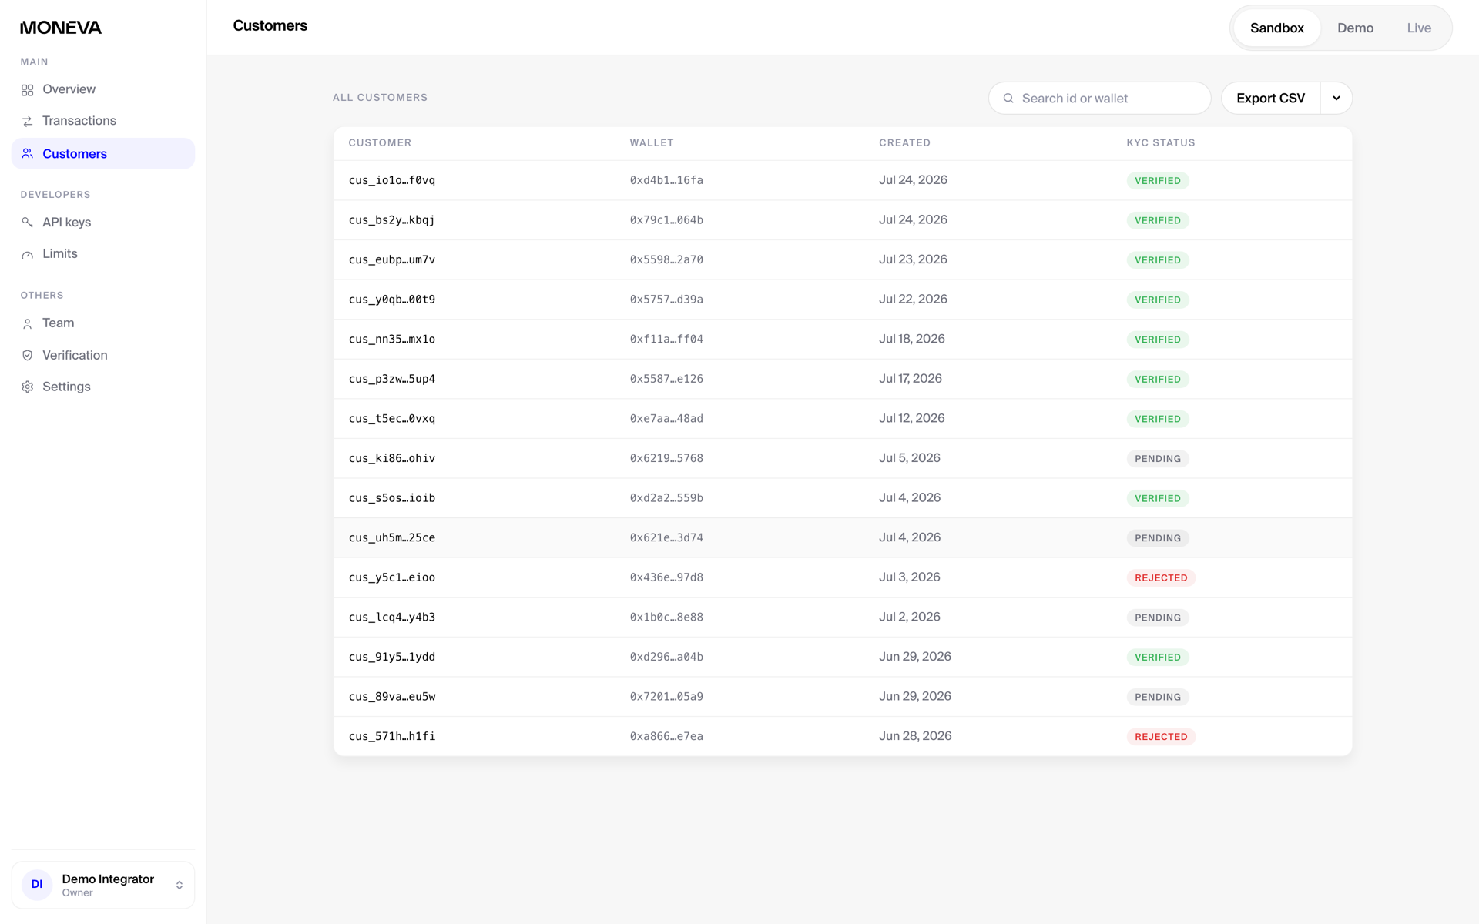
Task: Click wallet 0xd4b1…16fa
Action: tap(666, 180)
